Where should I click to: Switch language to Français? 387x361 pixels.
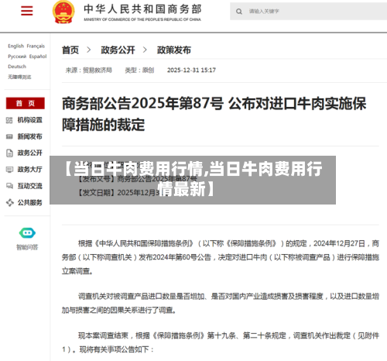[36, 46]
